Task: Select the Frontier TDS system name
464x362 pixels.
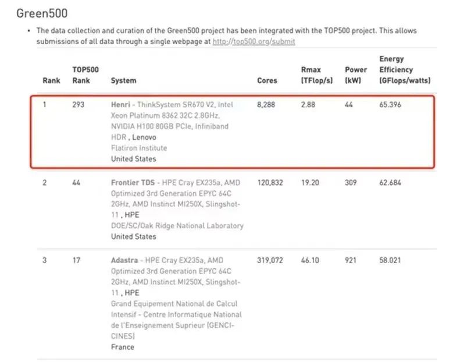Action: click(133, 183)
